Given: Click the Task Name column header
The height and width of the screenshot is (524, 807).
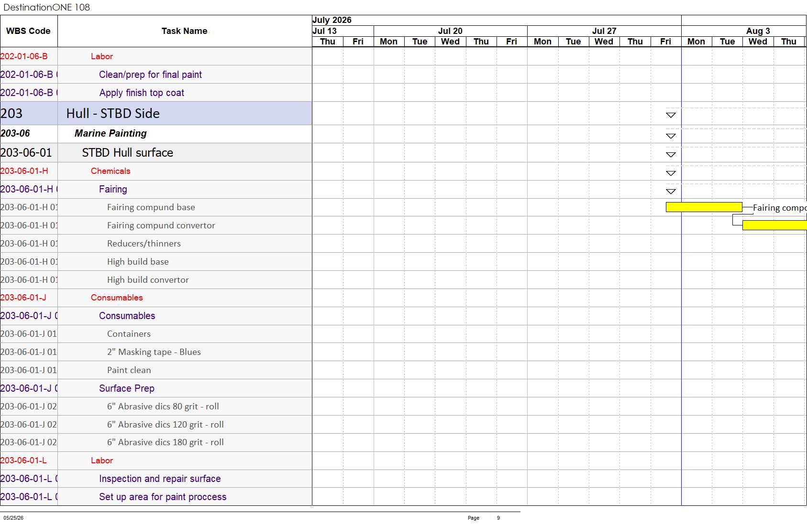Looking at the screenshot, I should tap(185, 31).
